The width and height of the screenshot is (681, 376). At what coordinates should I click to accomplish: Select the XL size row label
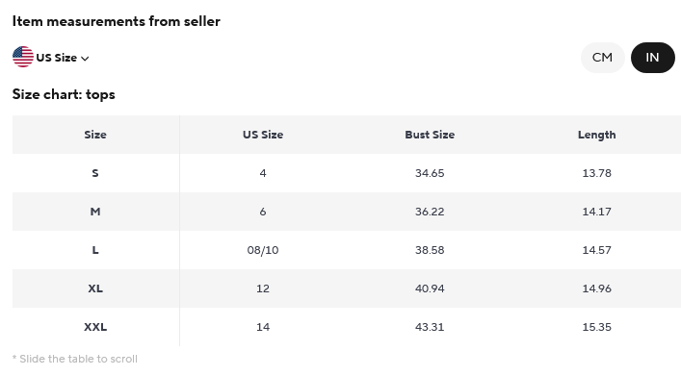(x=95, y=288)
